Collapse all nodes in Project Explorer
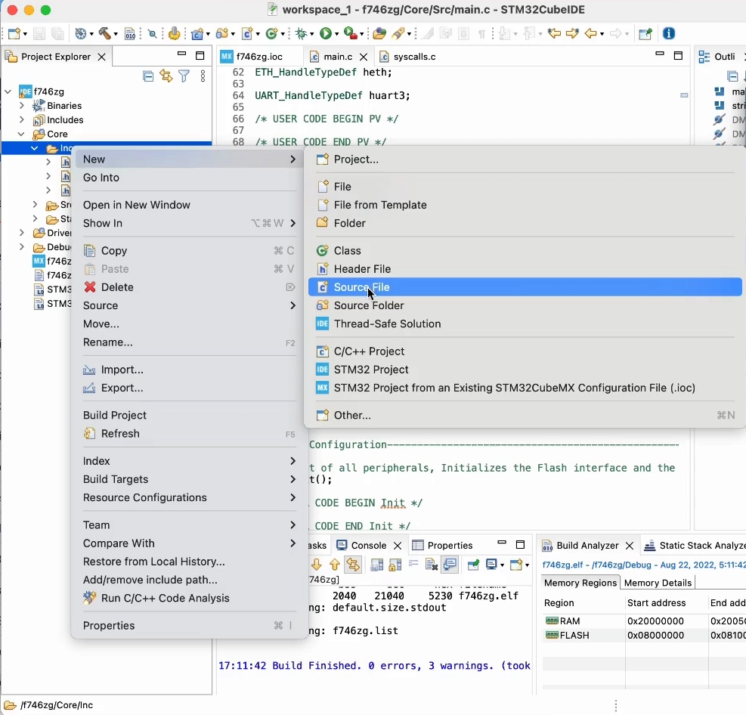Screen dimensions: 746x715 [x=148, y=76]
